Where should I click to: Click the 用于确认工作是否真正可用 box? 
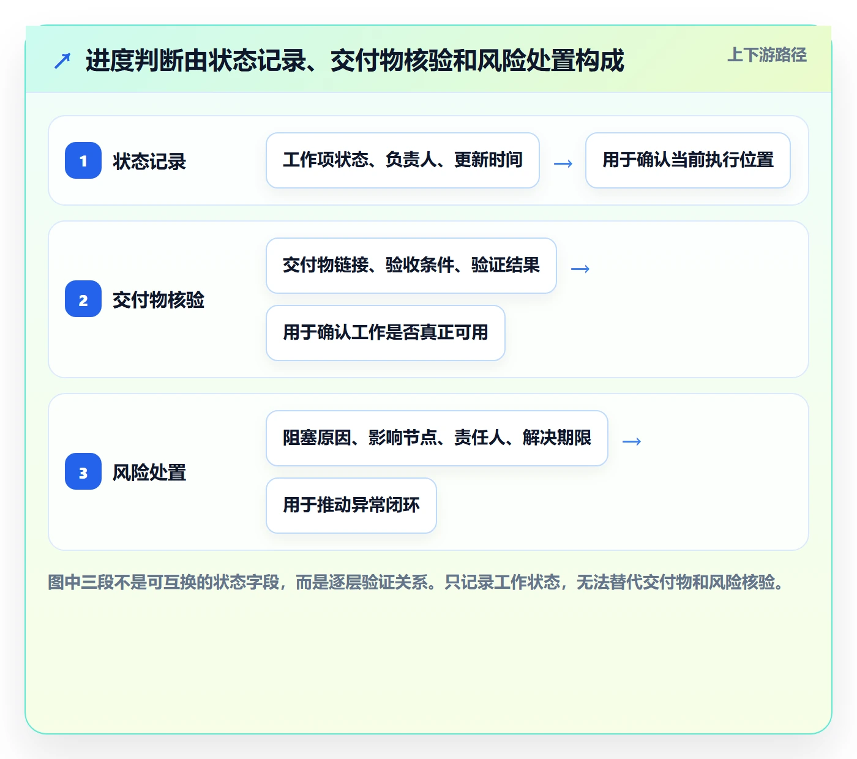click(386, 333)
